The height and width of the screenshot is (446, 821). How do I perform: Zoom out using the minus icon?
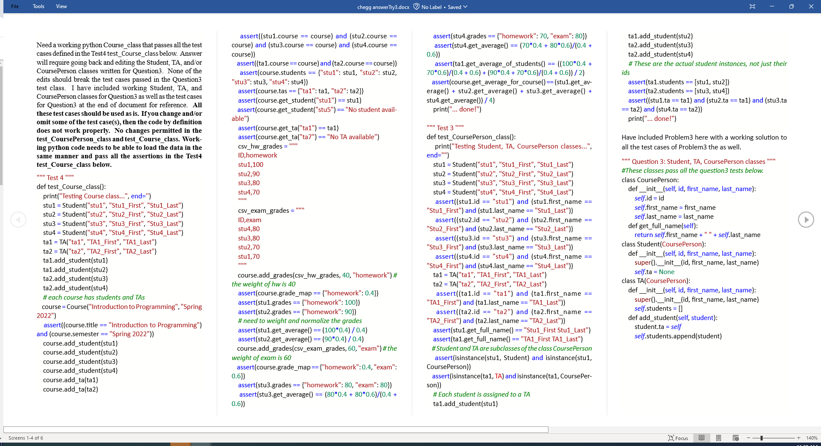748,438
